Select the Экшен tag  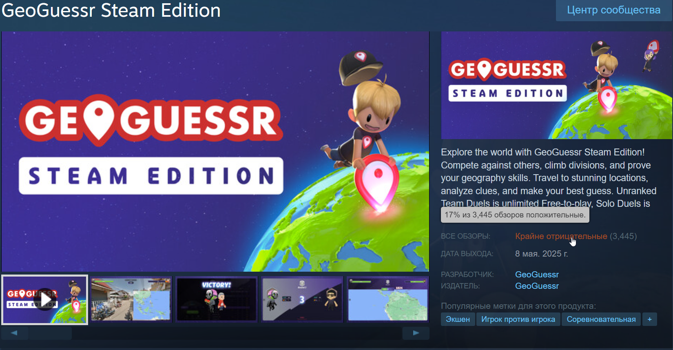[x=458, y=319]
